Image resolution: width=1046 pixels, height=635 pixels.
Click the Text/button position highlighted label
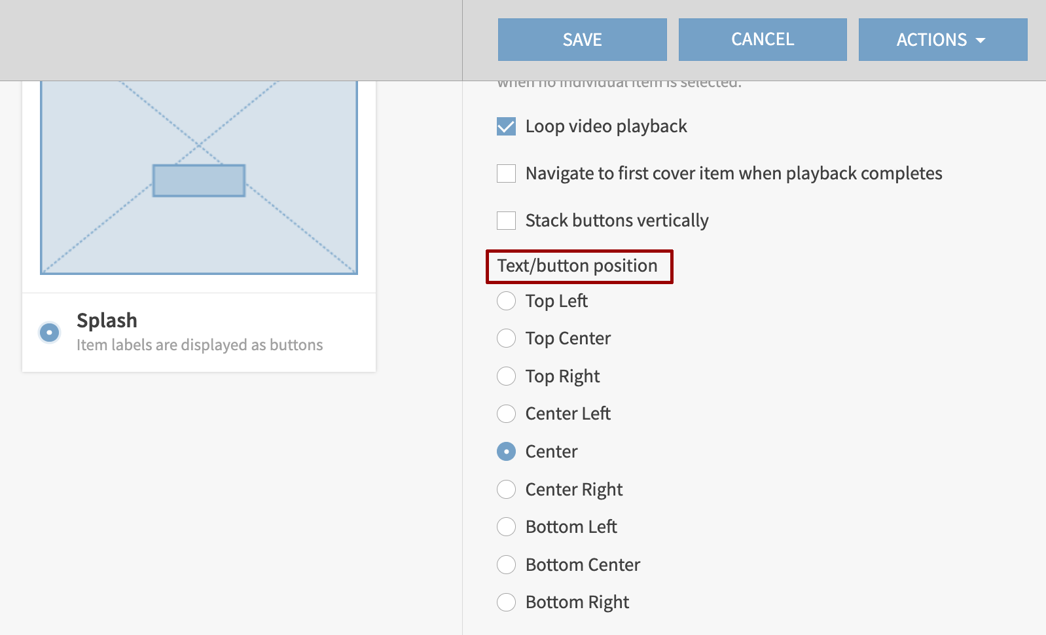pos(579,266)
